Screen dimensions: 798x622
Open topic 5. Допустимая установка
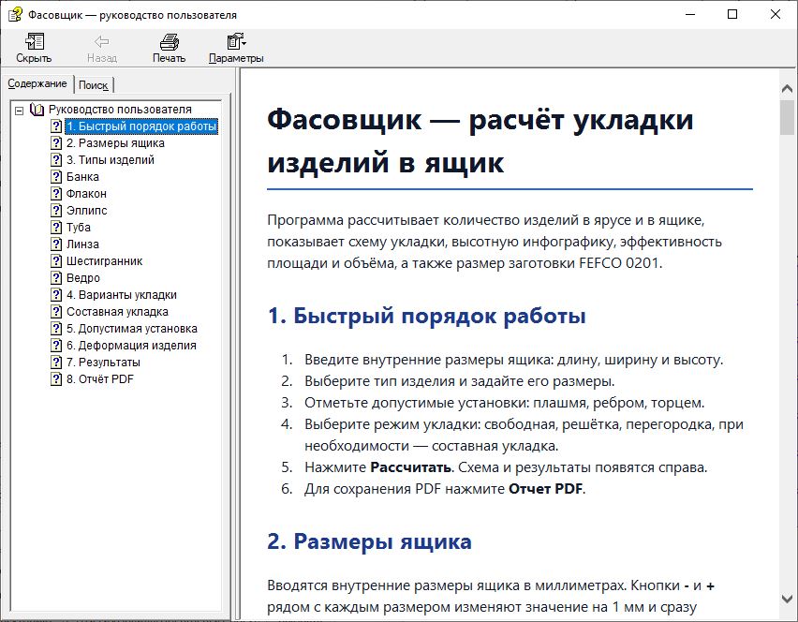click(132, 328)
